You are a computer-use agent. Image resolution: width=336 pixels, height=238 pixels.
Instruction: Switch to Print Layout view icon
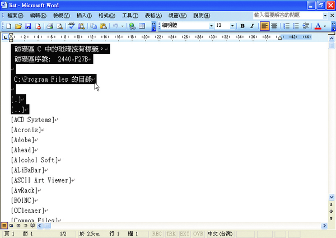point(18,226)
